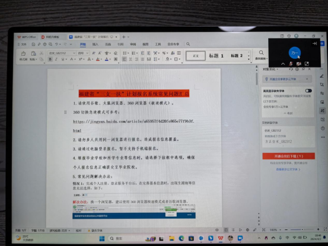The width and height of the screenshot is (328, 246).
Task: Click the increase font size icon
Action: pos(94,53)
